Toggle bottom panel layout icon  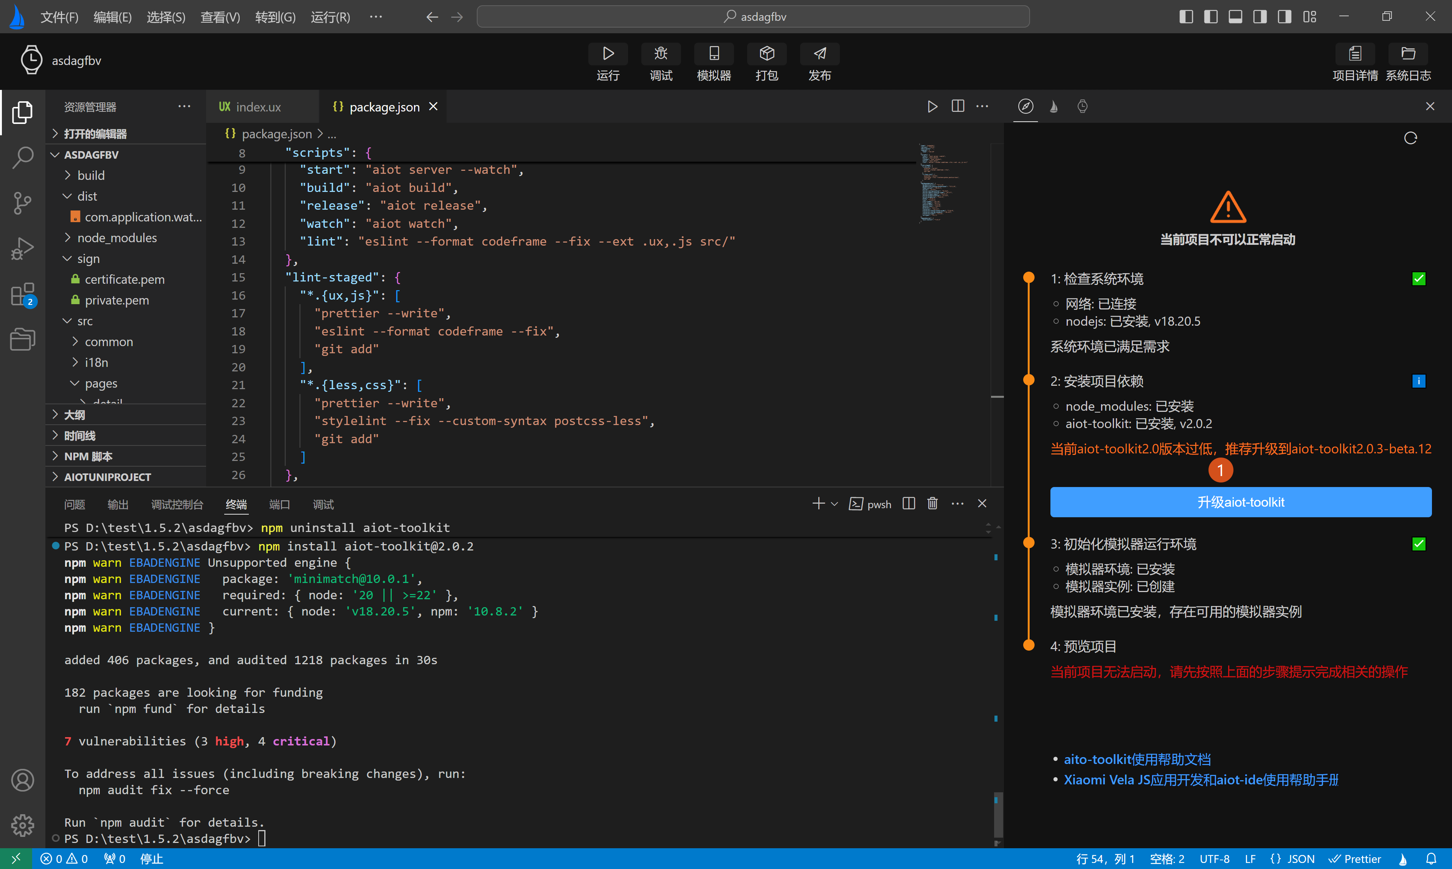[x=1235, y=16]
